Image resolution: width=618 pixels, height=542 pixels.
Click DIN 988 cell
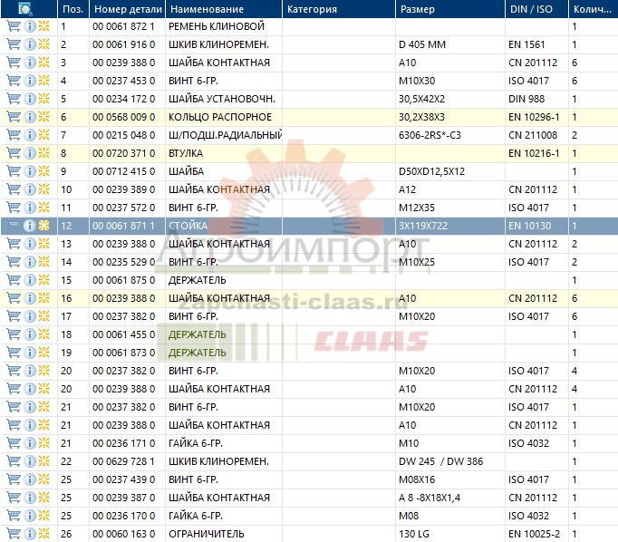pyautogui.click(x=526, y=99)
